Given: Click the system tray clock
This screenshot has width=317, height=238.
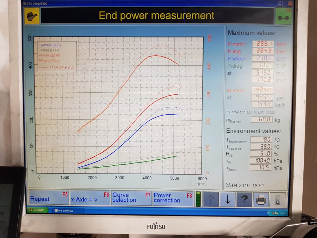Looking at the screenshot, I should point(282,213).
